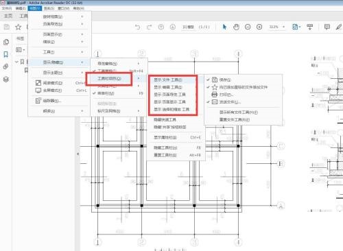Open the 视图 View menu
This screenshot has width=343, height=251.
coord(35,8)
